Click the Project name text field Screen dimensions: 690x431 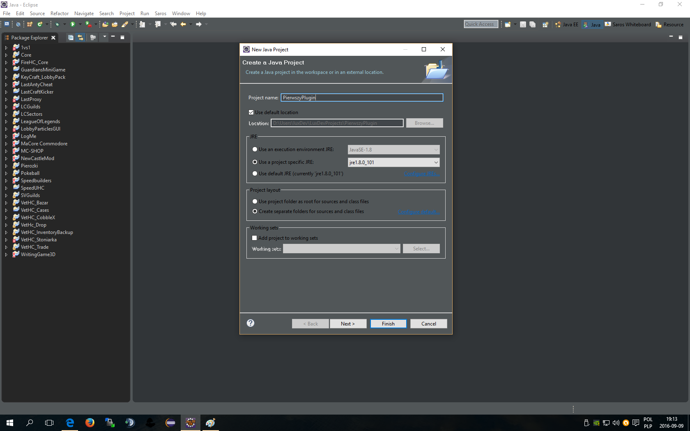pyautogui.click(x=361, y=98)
